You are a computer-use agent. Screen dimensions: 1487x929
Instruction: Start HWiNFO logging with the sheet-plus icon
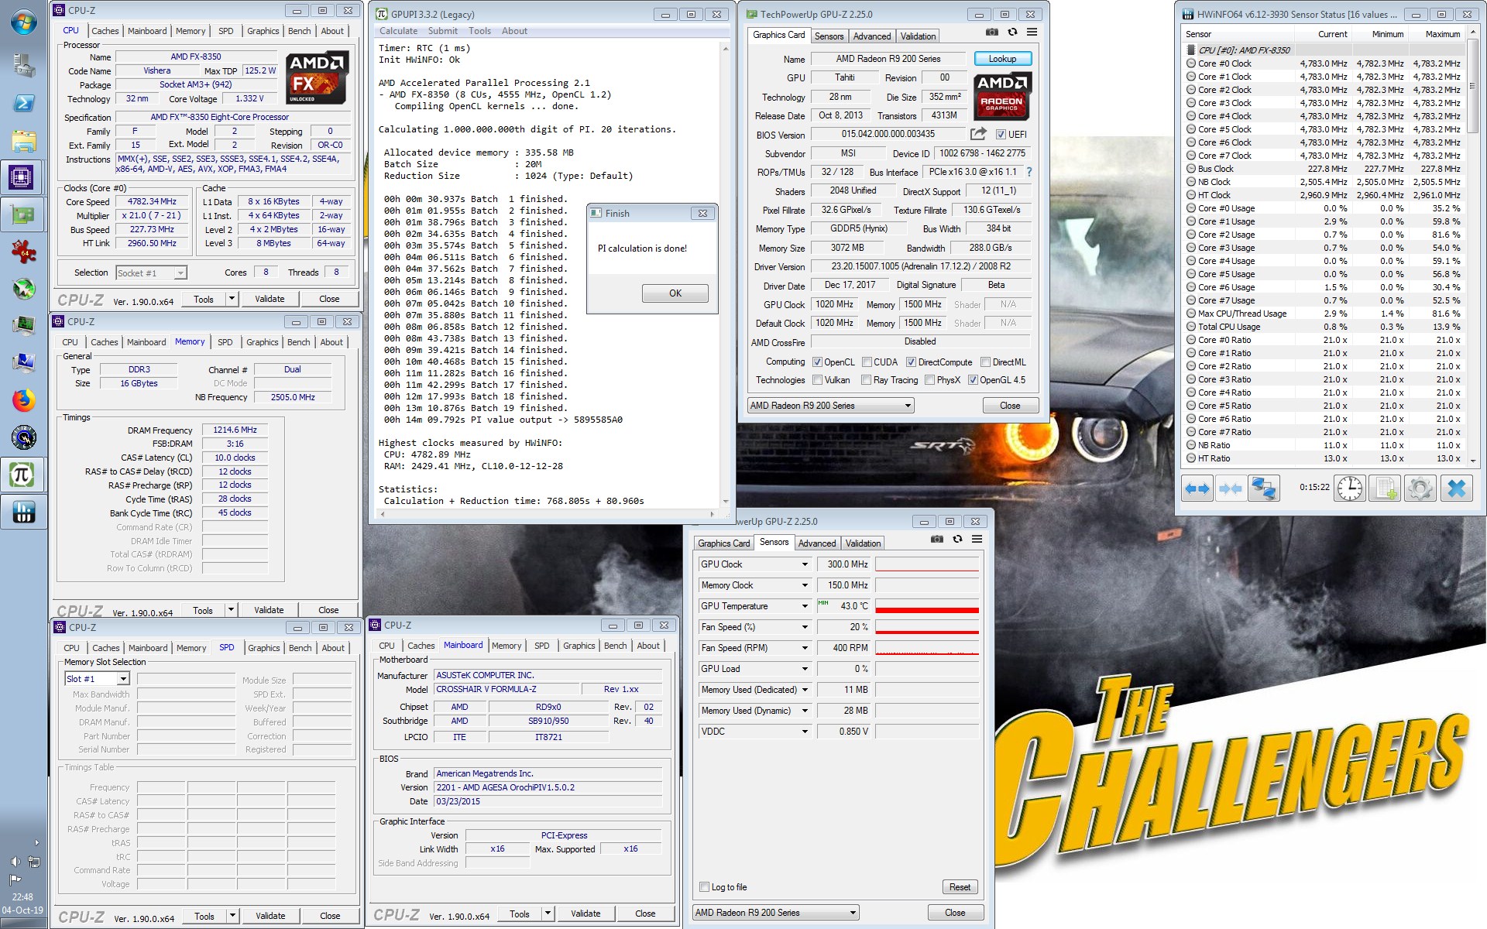pyautogui.click(x=1385, y=488)
